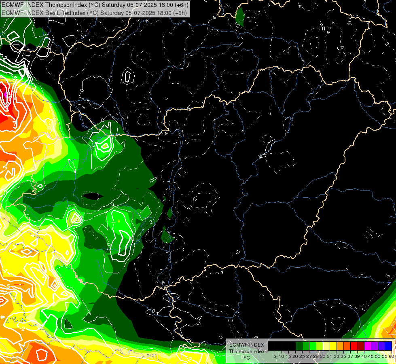Viewport: 396px width, 364px height.
Task: Click the legend tick value '25'
Action: tap(302, 356)
